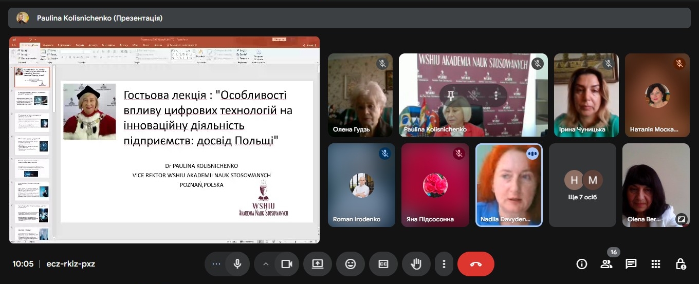Click the 'Яна Підсосонна' name label

click(430, 219)
